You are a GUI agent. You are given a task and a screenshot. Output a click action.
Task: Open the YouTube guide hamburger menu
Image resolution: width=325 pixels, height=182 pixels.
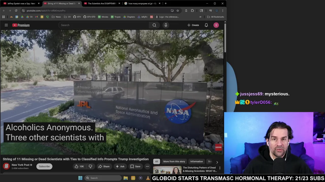pos(6,25)
